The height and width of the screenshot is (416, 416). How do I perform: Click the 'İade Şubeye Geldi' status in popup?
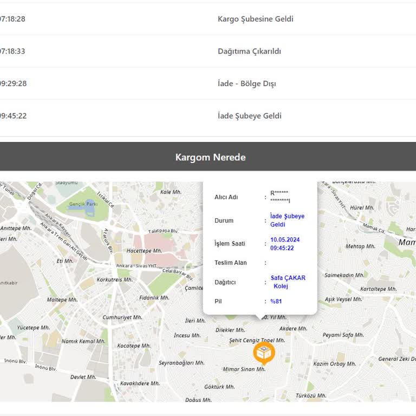[x=287, y=220]
